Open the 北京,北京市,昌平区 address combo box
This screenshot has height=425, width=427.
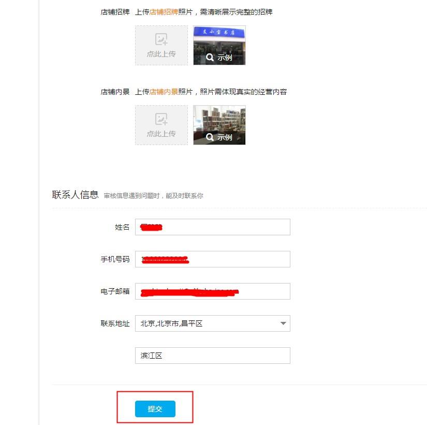point(213,323)
